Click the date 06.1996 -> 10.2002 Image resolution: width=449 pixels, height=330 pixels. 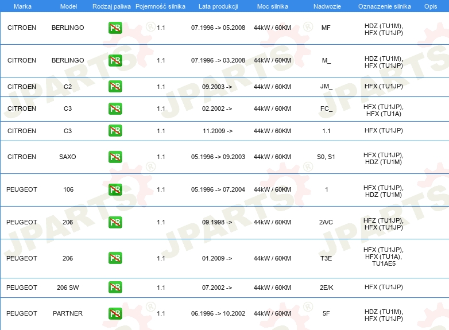218,313
